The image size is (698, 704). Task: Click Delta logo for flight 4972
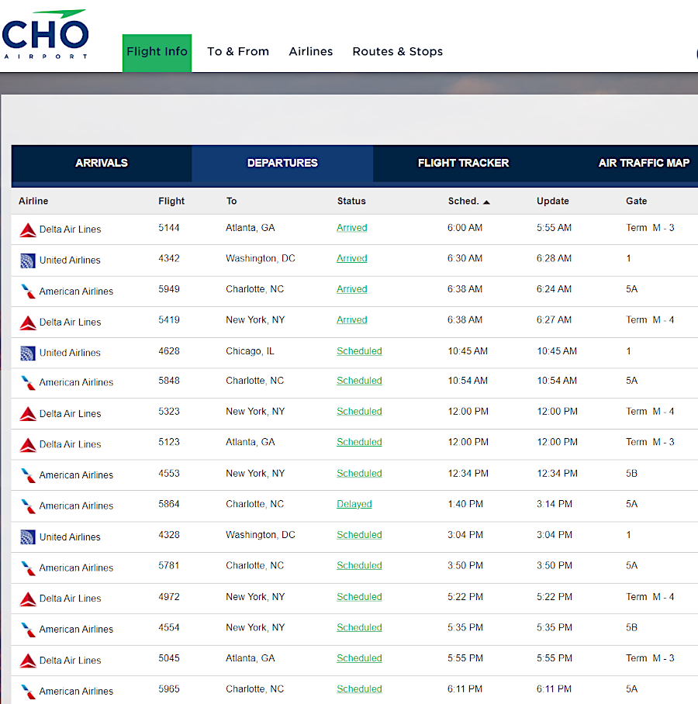click(x=28, y=599)
